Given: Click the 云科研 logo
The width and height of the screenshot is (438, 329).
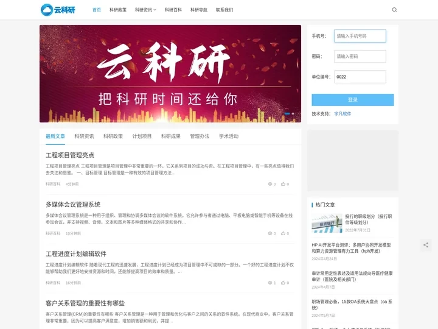Looking at the screenshot, I should pyautogui.click(x=58, y=10).
